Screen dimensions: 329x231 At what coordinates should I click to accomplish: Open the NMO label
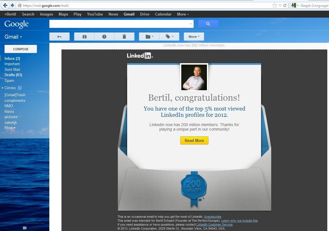click(x=9, y=106)
